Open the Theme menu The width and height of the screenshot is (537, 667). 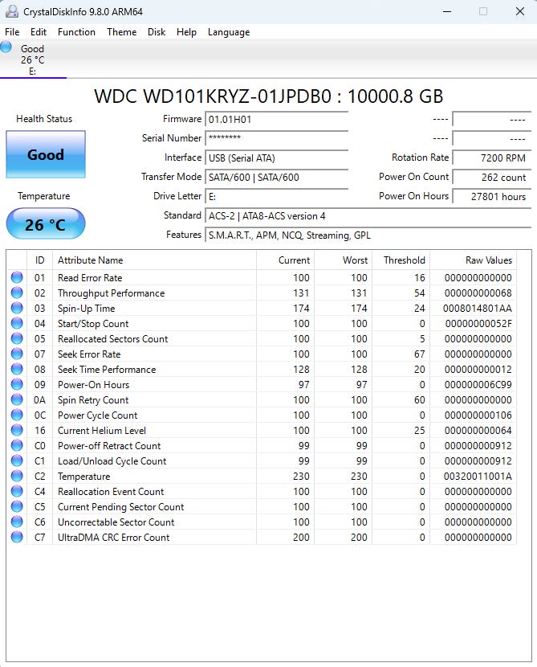click(121, 32)
